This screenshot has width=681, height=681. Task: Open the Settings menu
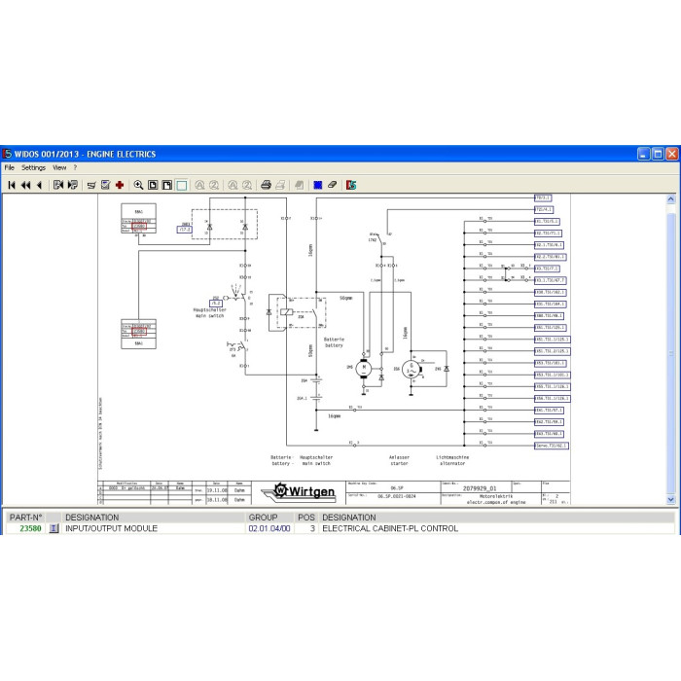point(33,167)
